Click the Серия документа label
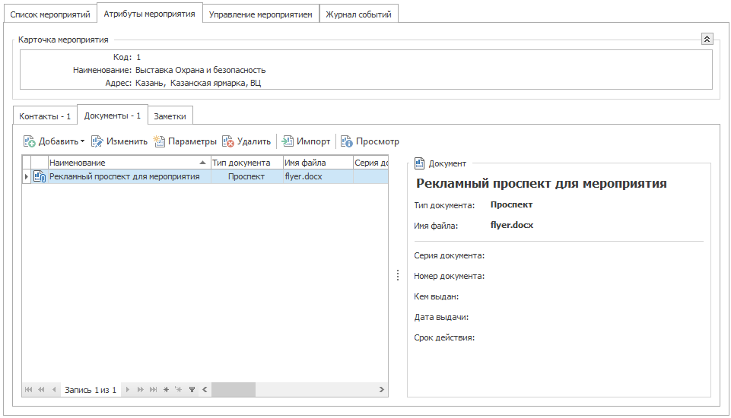This screenshot has height=418, width=731. 450,255
